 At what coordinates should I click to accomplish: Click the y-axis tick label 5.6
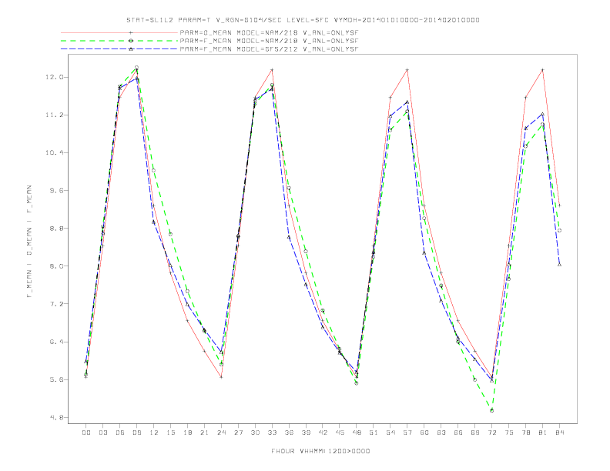55,379
